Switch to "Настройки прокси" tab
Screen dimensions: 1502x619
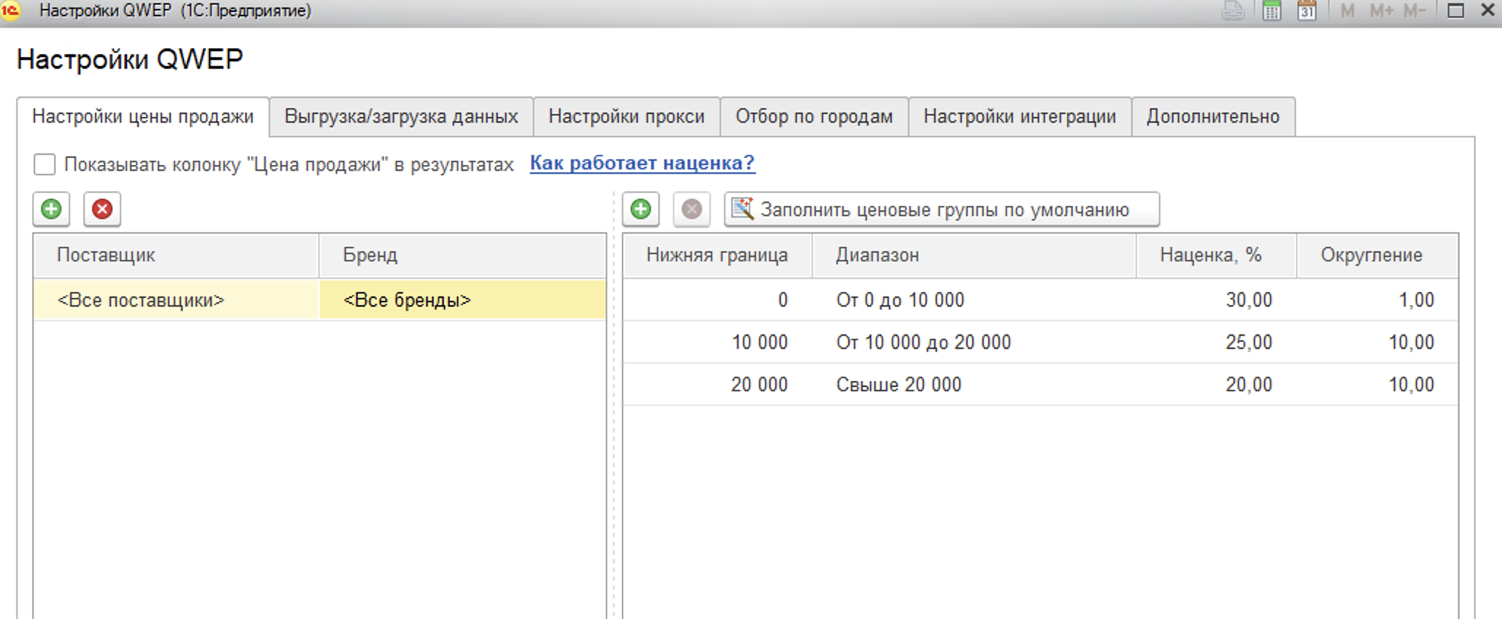(x=627, y=117)
